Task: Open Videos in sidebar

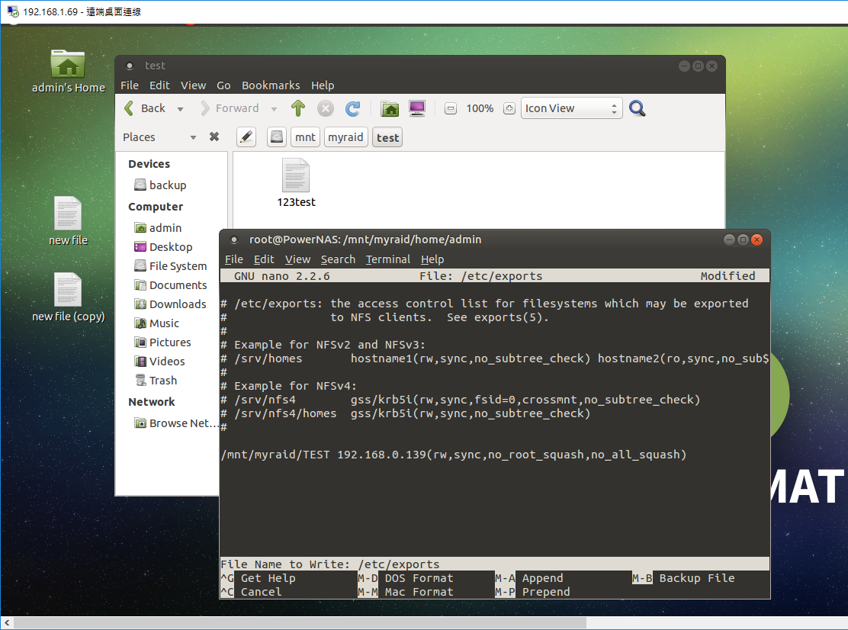Action: [159, 362]
